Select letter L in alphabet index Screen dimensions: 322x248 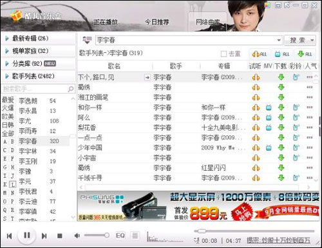click(13, 184)
